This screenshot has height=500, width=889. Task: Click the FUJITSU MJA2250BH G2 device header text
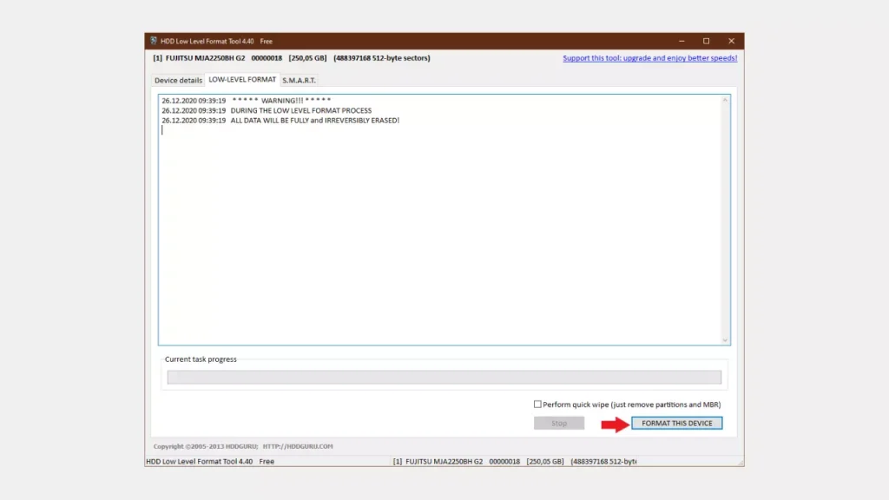click(292, 58)
